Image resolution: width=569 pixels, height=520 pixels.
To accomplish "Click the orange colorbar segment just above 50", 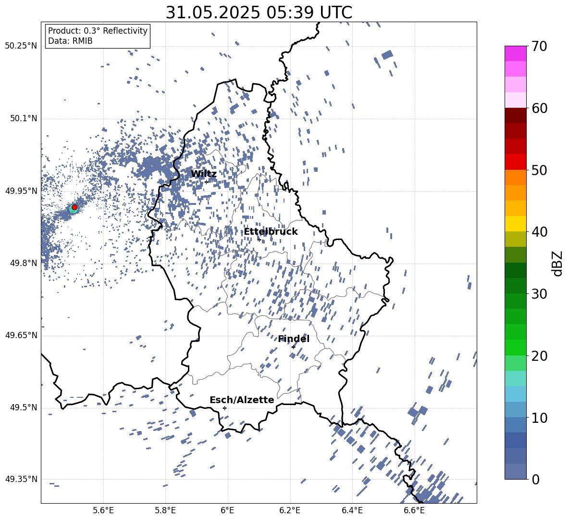I will (x=515, y=178).
